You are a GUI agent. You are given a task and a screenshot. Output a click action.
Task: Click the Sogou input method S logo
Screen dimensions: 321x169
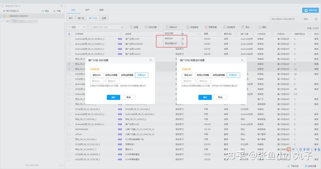point(289,149)
